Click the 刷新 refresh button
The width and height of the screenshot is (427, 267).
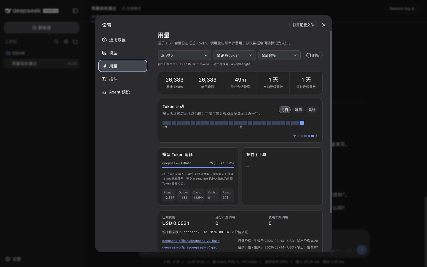pyautogui.click(x=313, y=55)
